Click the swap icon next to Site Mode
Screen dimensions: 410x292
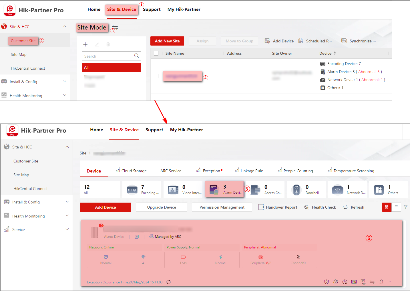[x=115, y=27]
